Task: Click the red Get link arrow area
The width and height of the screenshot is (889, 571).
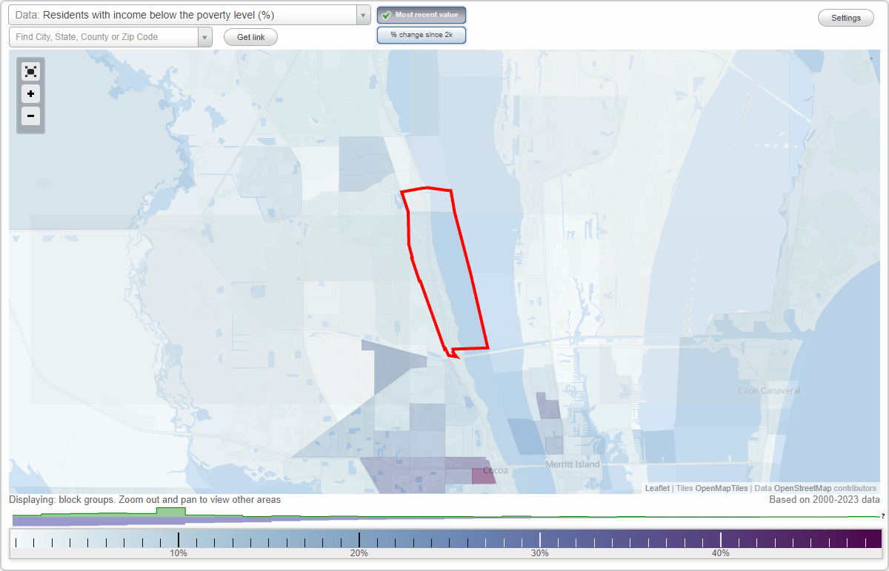Action: [250, 37]
